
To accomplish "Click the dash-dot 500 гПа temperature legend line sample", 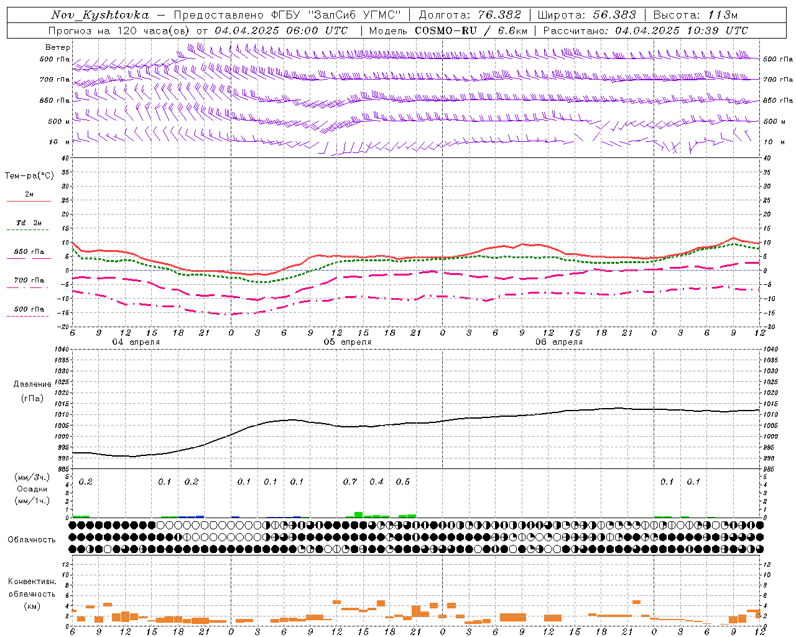I will pos(27,317).
